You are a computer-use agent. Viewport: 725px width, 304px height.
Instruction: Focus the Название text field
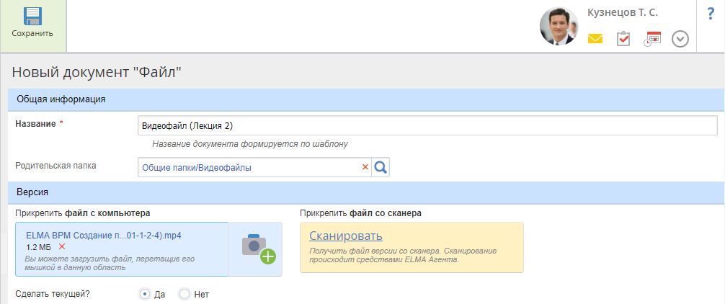(427, 125)
